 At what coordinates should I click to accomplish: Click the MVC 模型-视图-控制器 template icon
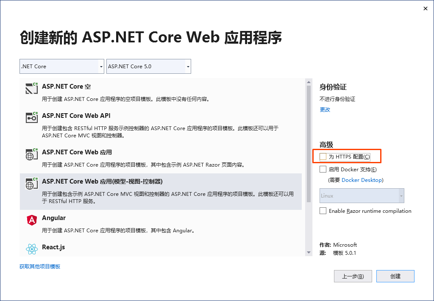31,183
